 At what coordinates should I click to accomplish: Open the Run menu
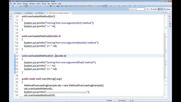(49, 4)
